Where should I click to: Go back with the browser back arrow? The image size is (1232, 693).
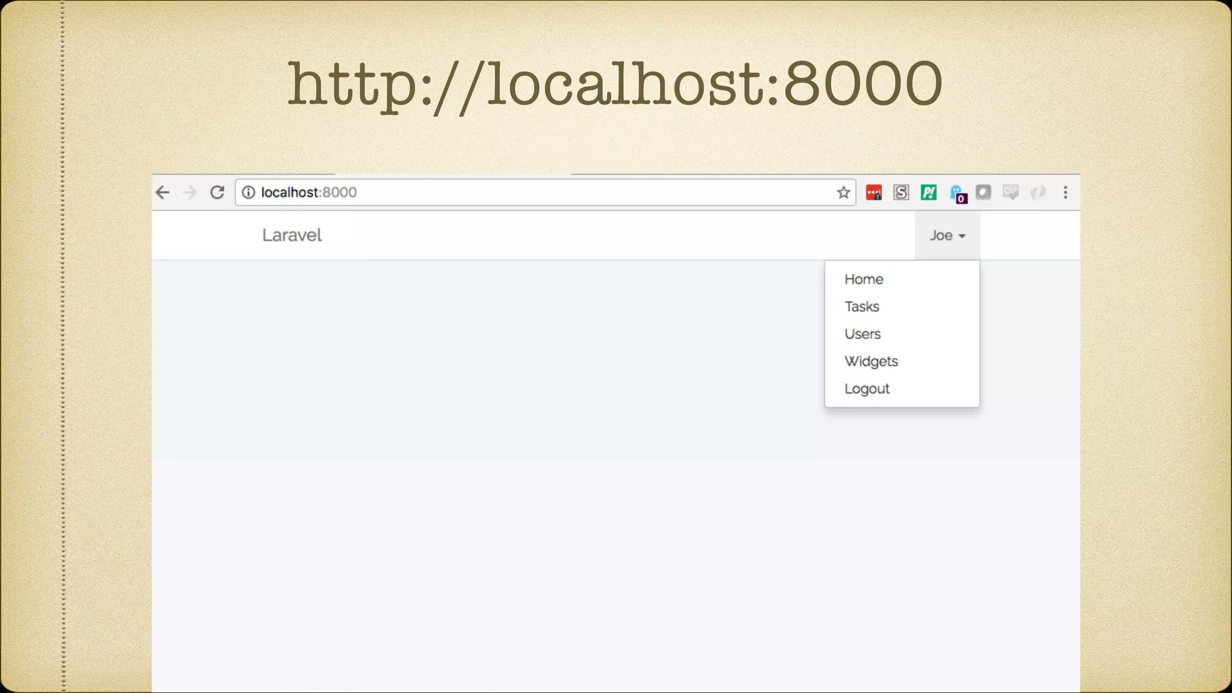coord(162,192)
